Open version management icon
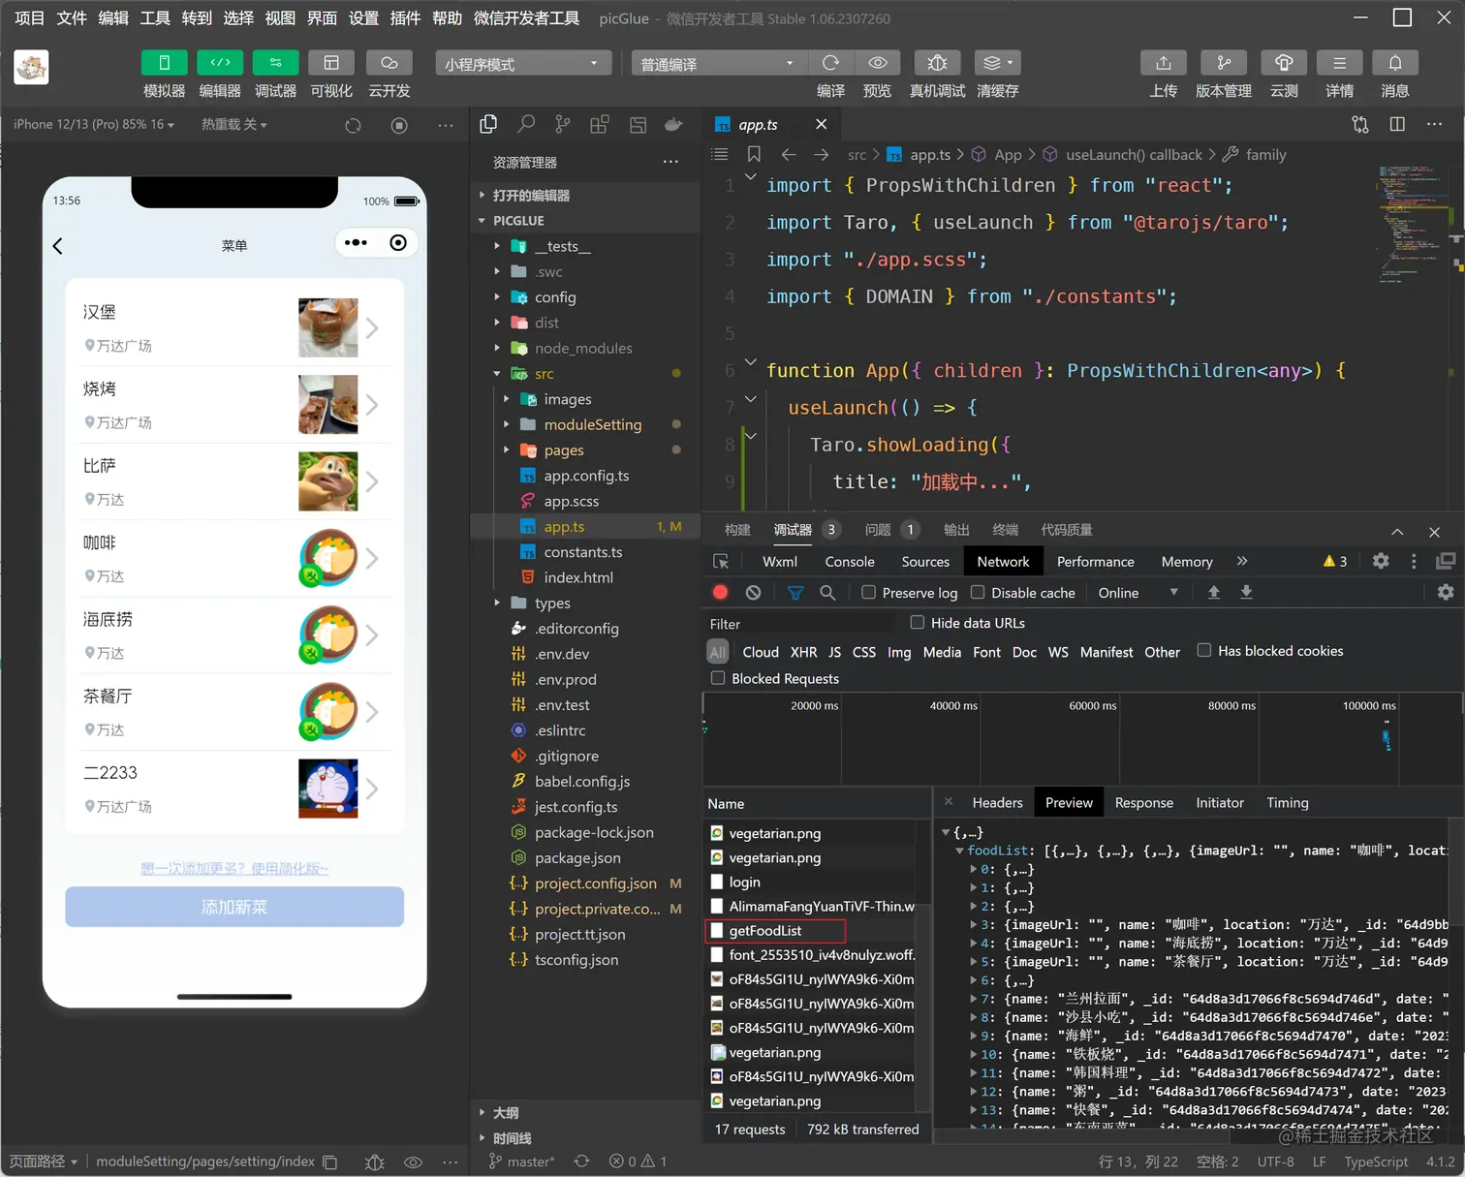 click(1224, 63)
